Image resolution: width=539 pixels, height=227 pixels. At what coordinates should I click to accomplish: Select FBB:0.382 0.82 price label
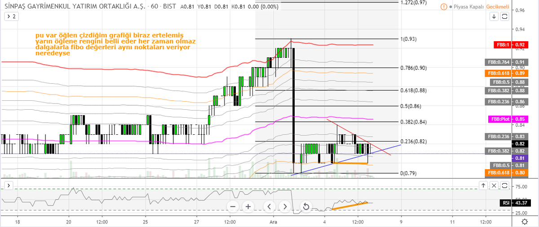click(x=507, y=151)
